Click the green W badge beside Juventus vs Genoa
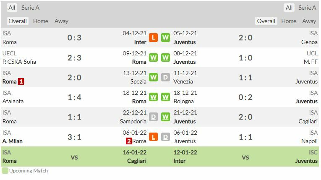This screenshot has height=180, width=321. pos(165,38)
